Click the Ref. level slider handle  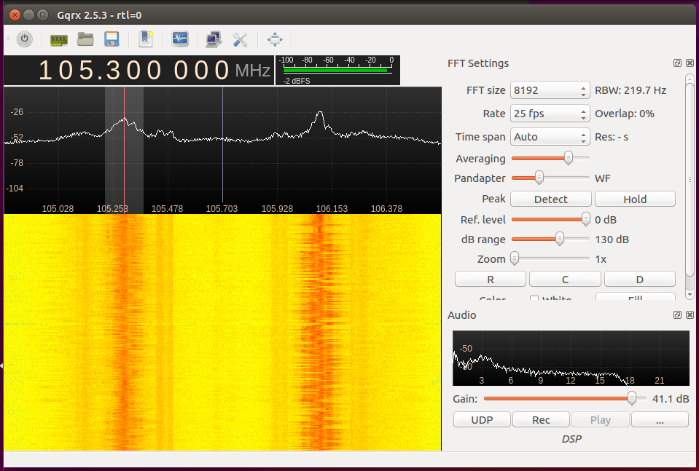tap(586, 219)
